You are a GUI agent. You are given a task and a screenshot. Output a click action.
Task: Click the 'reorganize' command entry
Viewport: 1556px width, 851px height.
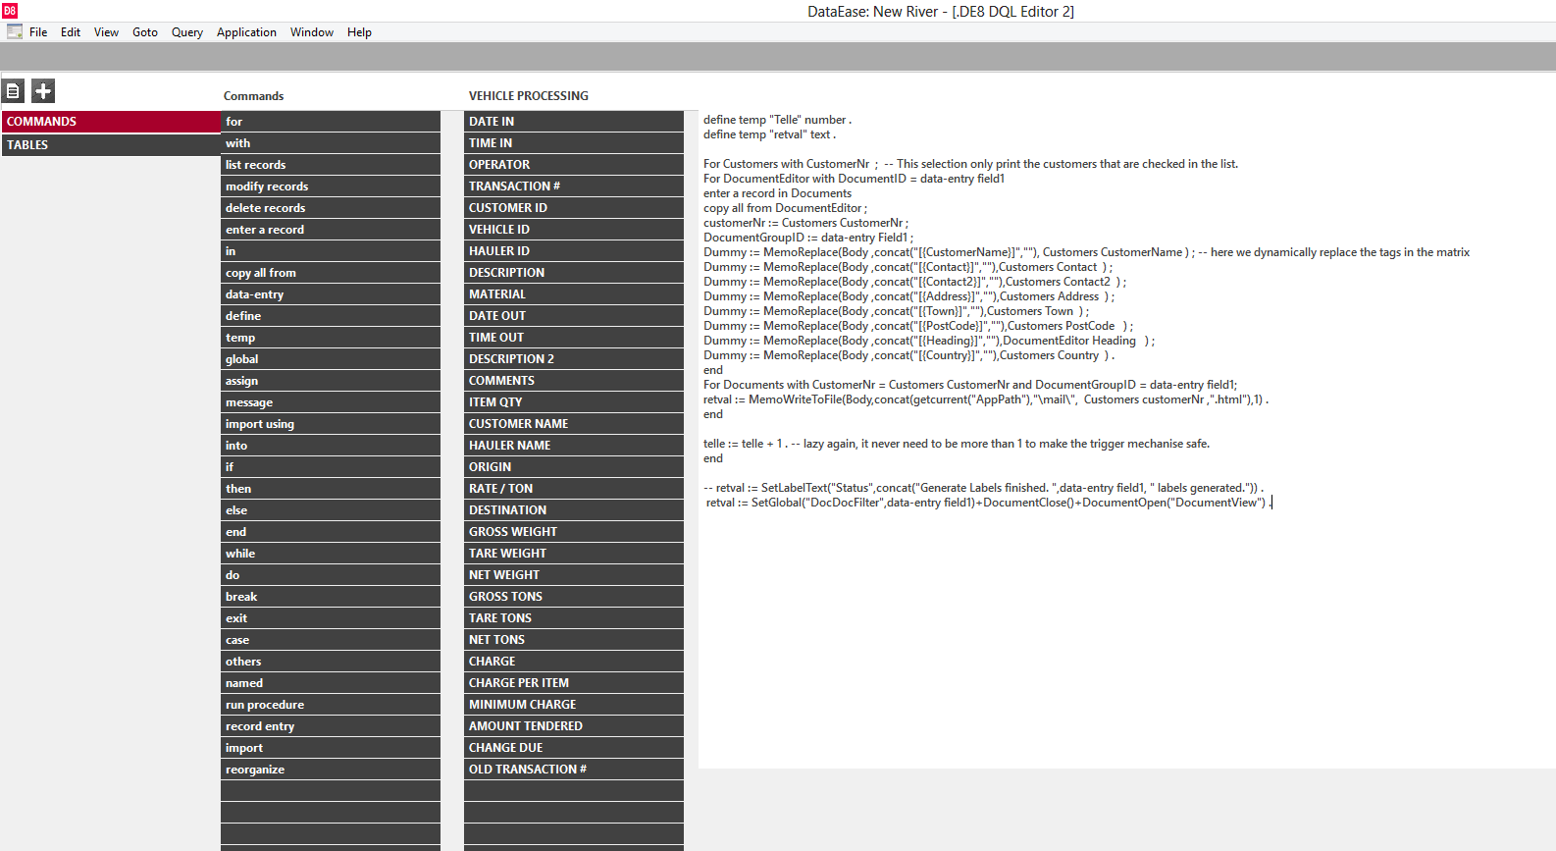pyautogui.click(x=330, y=770)
